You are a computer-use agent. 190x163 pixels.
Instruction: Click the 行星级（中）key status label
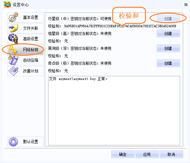click(x=80, y=19)
